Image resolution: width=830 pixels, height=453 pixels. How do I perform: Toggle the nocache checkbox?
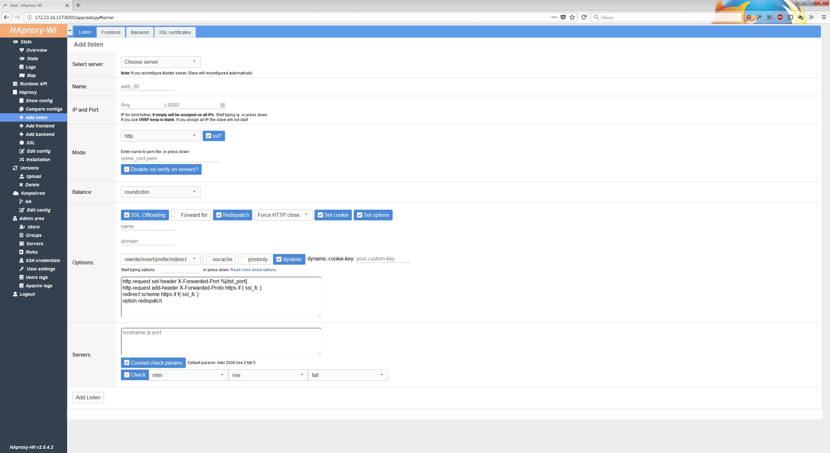[x=209, y=259]
